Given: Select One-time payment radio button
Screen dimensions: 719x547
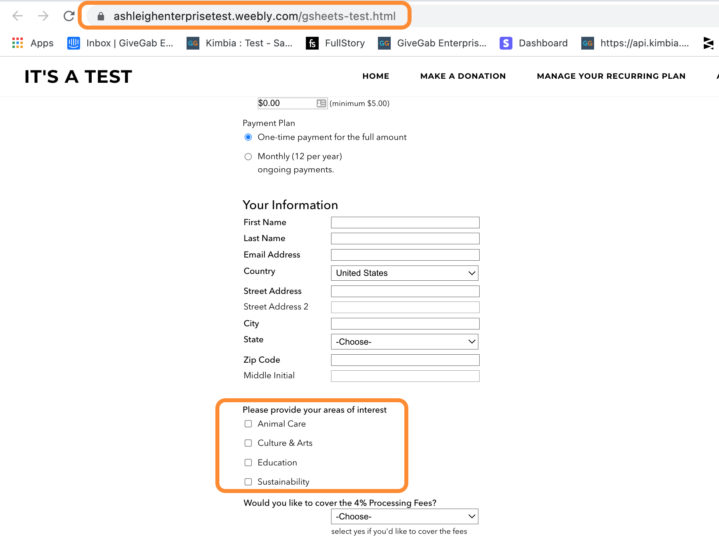Looking at the screenshot, I should (248, 137).
